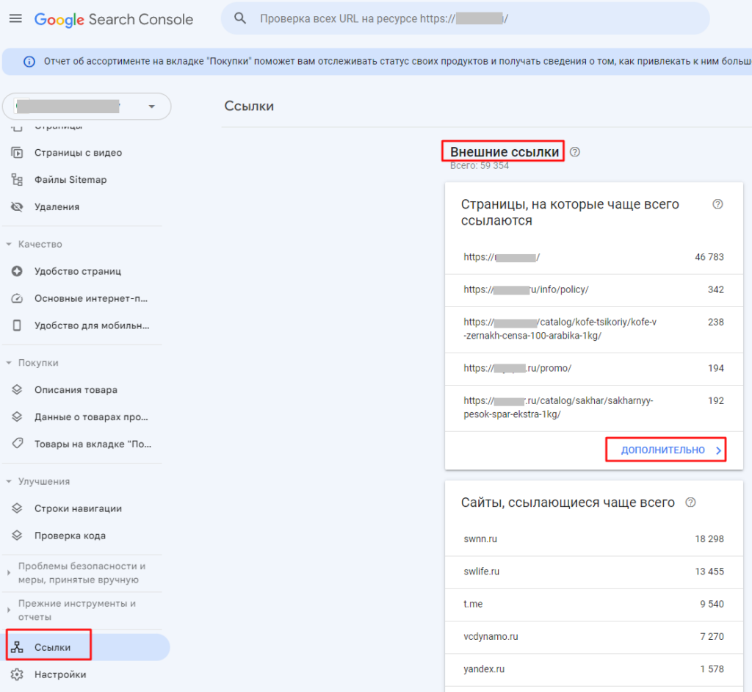Click the Ссылки network icon
Image resolution: width=752 pixels, height=692 pixels.
[17, 647]
